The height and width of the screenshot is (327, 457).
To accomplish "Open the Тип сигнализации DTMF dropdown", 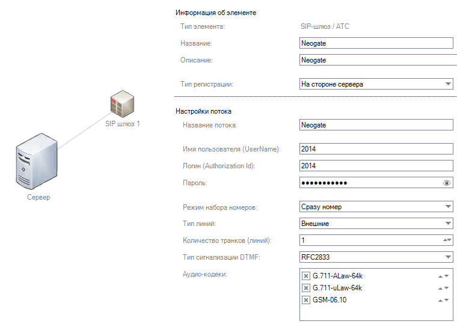I will pos(376,257).
